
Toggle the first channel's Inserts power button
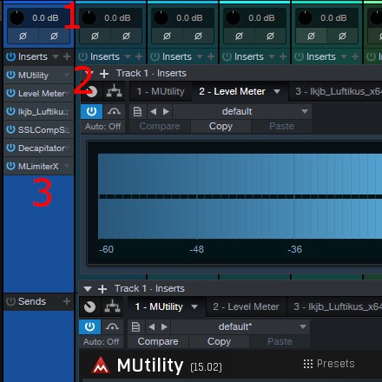(x=10, y=56)
